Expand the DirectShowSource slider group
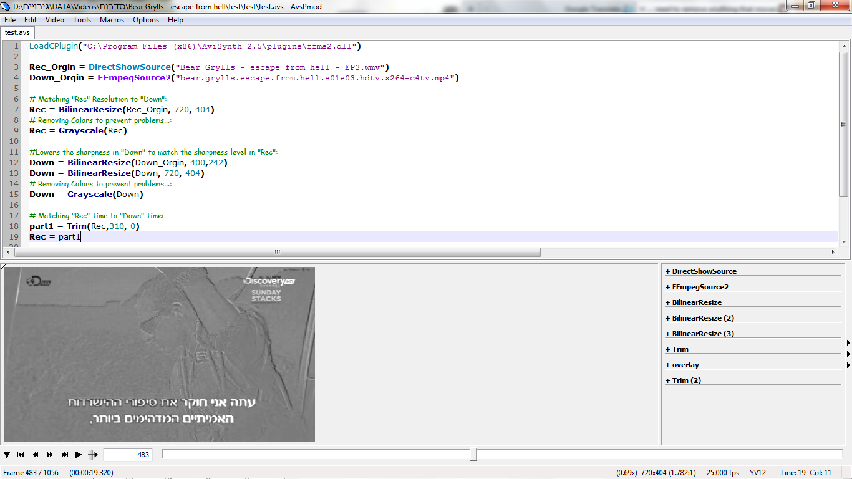 (701, 271)
